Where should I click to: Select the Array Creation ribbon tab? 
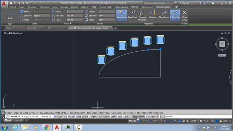point(163,7)
